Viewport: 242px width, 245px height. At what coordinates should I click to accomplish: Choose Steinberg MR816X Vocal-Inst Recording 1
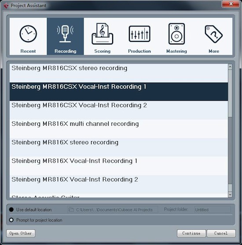pos(119,166)
